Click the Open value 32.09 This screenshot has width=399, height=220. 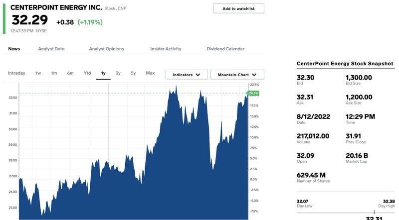pyautogui.click(x=305, y=155)
